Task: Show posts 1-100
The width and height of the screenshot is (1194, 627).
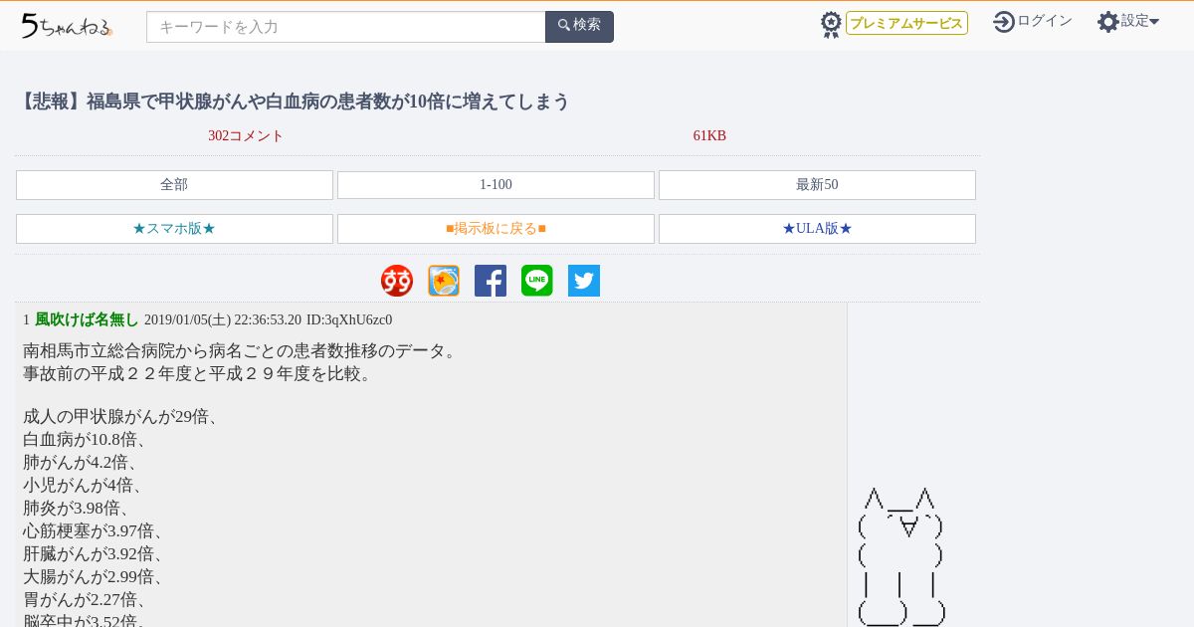Action: (x=496, y=185)
